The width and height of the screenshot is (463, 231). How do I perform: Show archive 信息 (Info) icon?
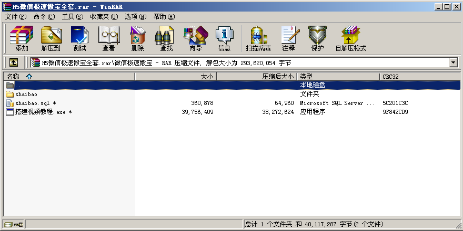pos(224,38)
